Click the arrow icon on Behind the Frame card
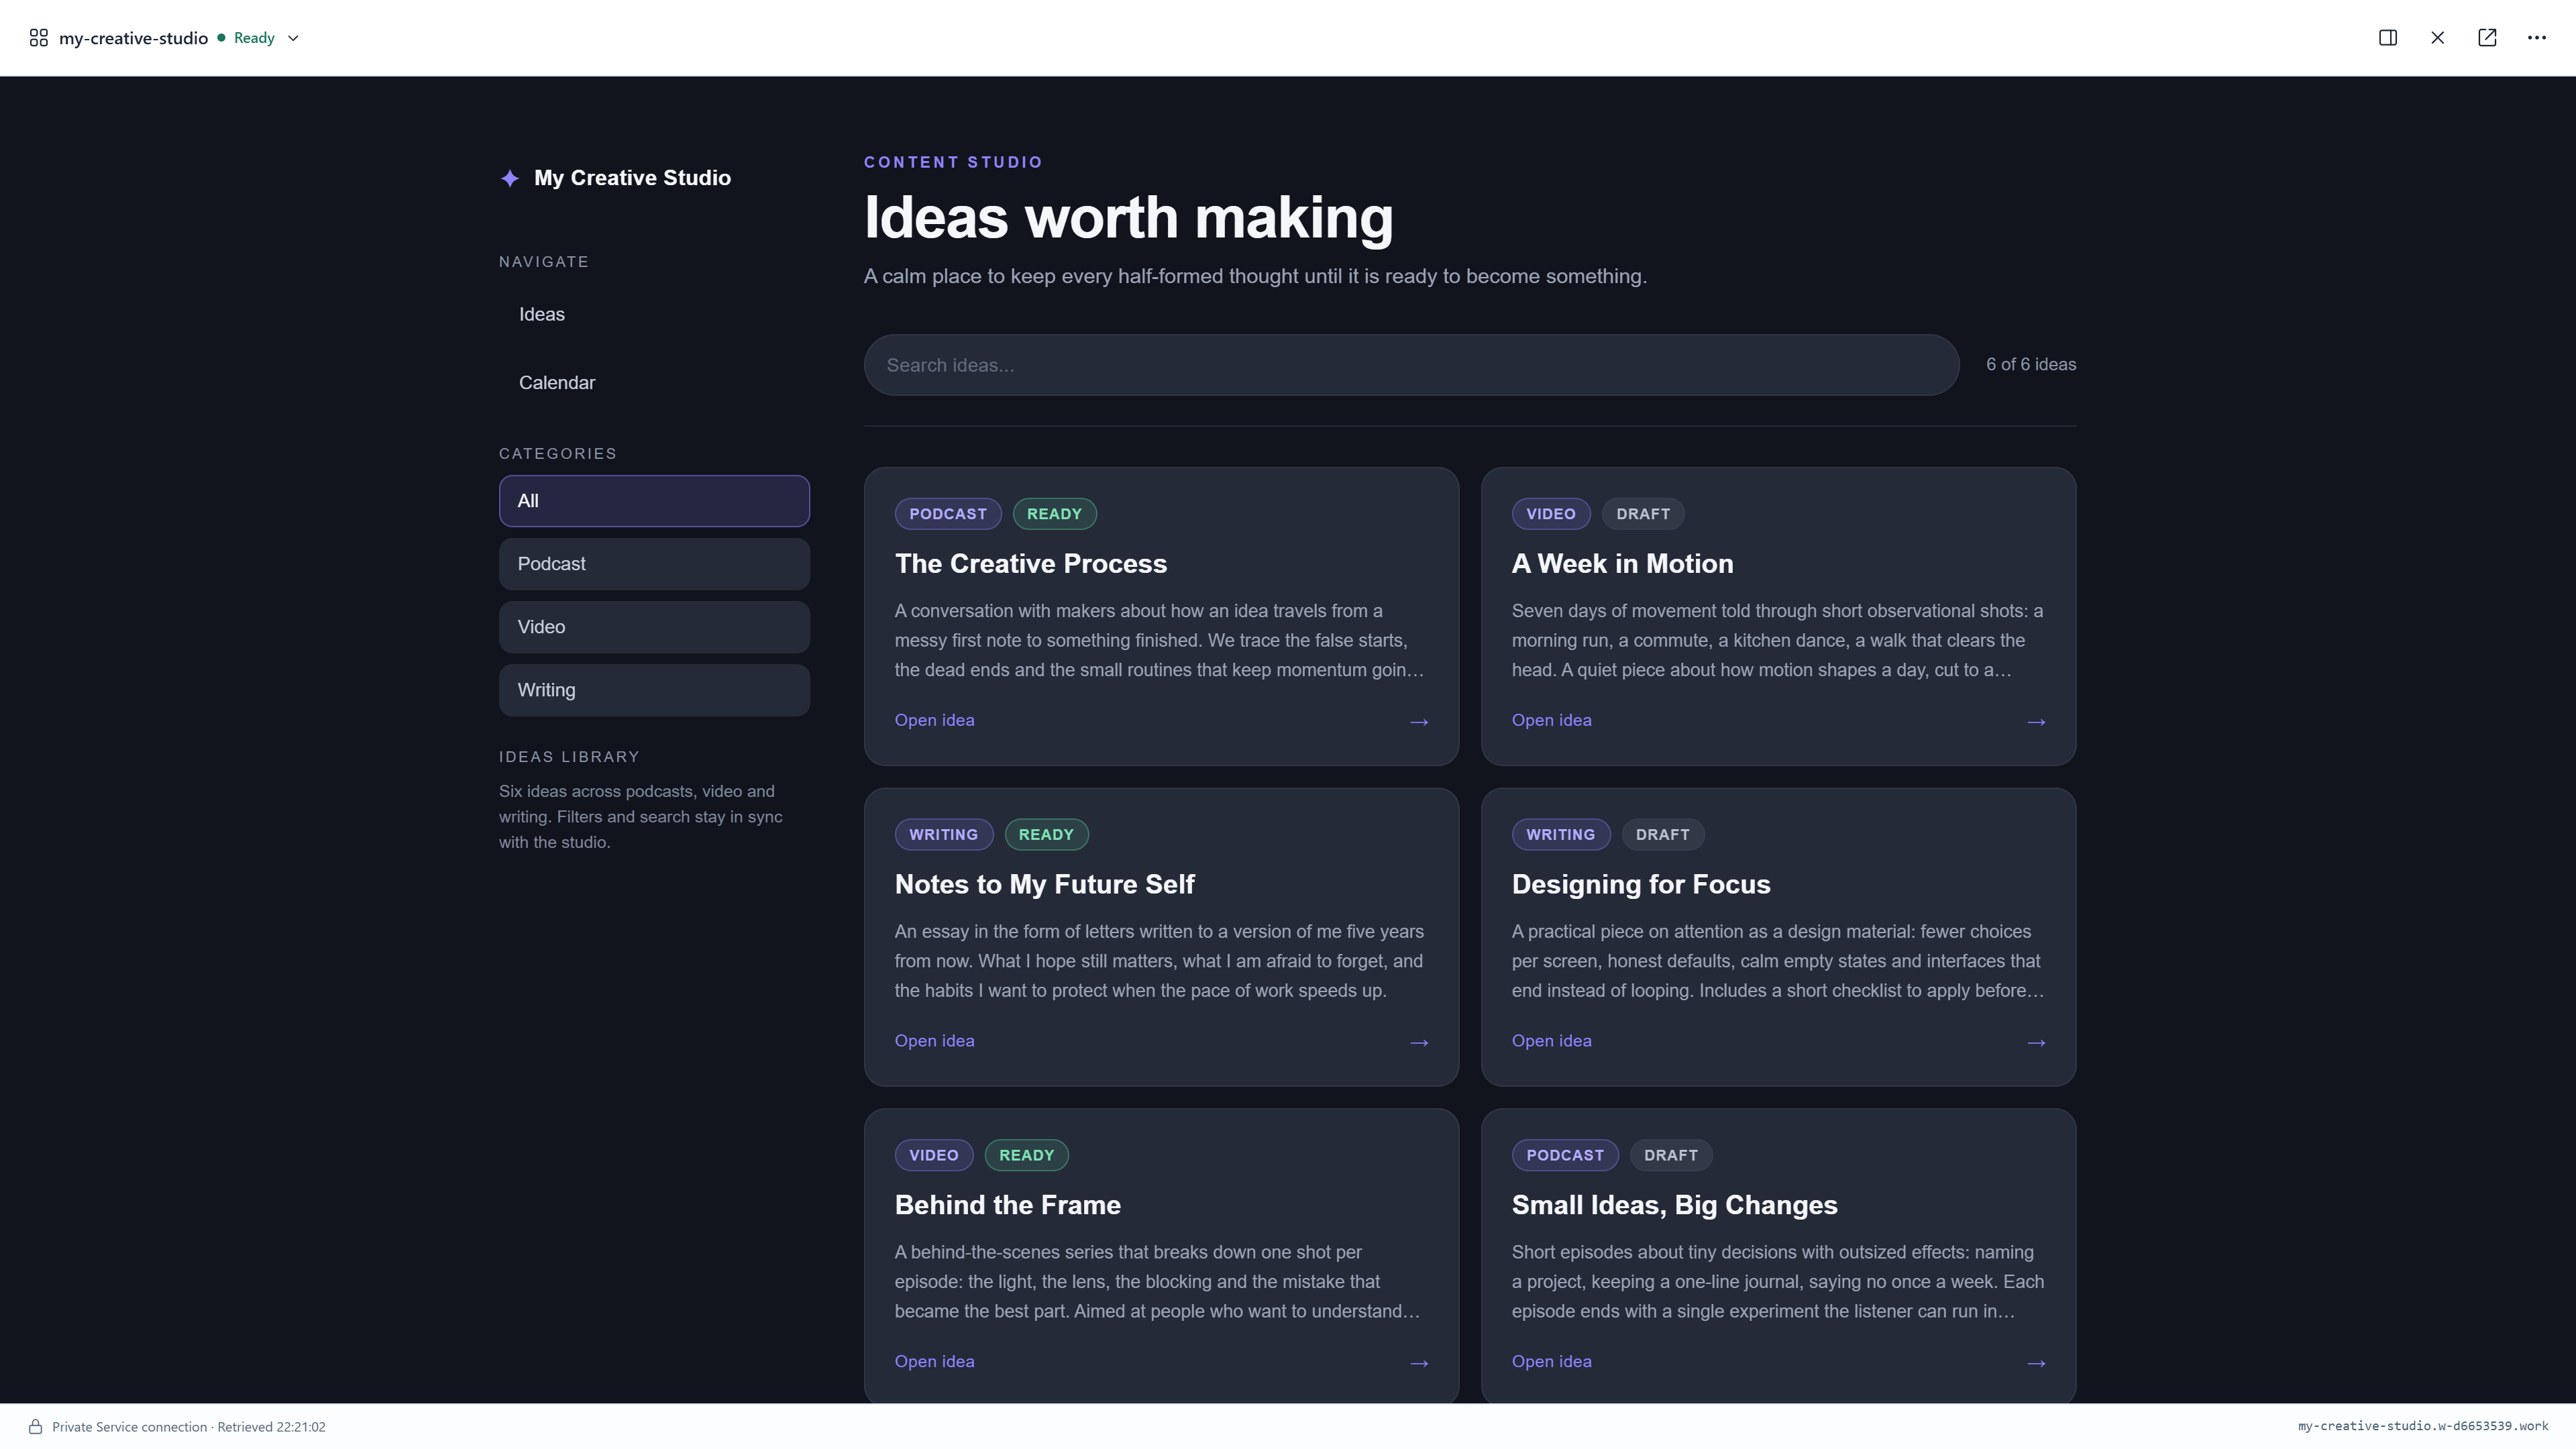2576x1449 pixels. point(1419,1363)
